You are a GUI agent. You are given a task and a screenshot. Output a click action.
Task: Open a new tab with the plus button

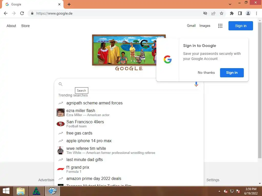point(69,4)
